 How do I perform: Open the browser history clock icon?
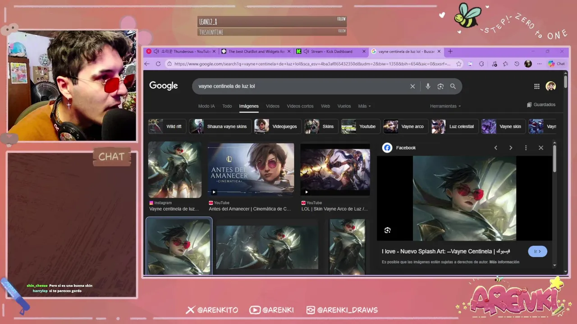coord(517,64)
